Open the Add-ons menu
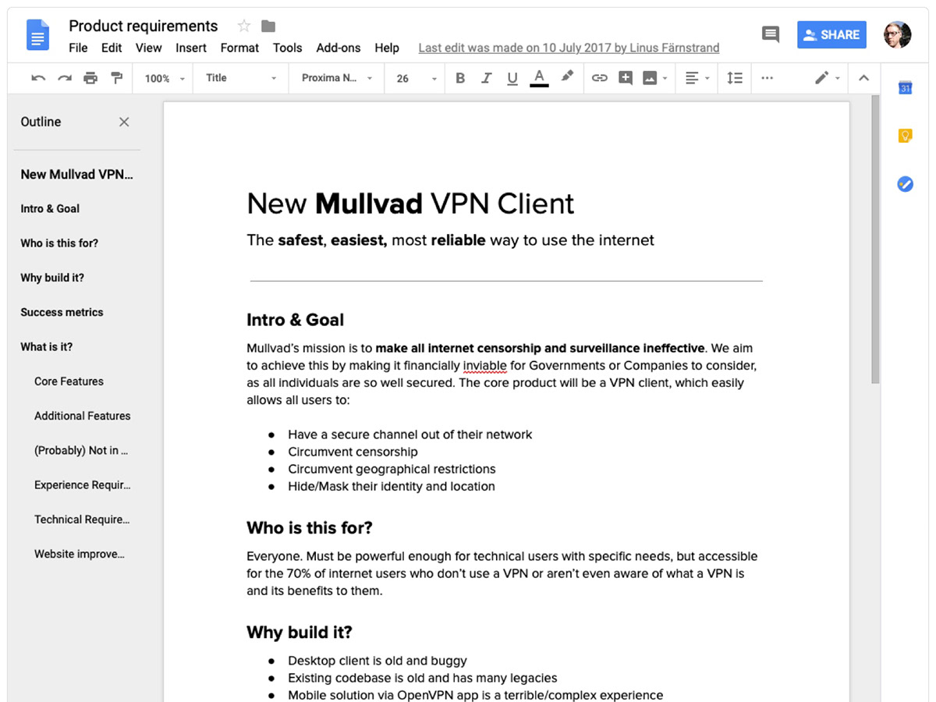 339,48
